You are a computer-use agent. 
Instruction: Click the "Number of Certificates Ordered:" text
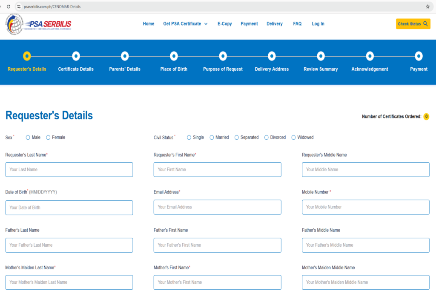pos(392,117)
